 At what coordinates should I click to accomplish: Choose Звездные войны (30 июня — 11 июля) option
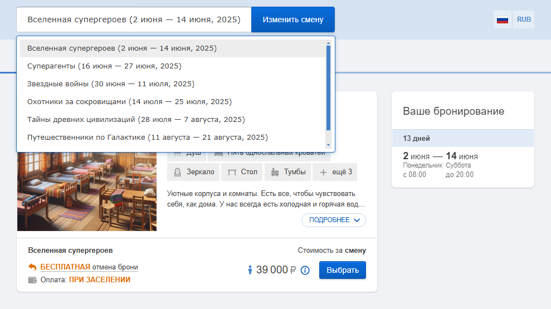point(173,84)
